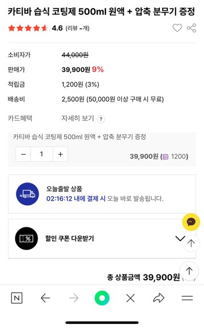Select the quantity input field showing 1
Screen dimensions: 204x328
coord(42,154)
